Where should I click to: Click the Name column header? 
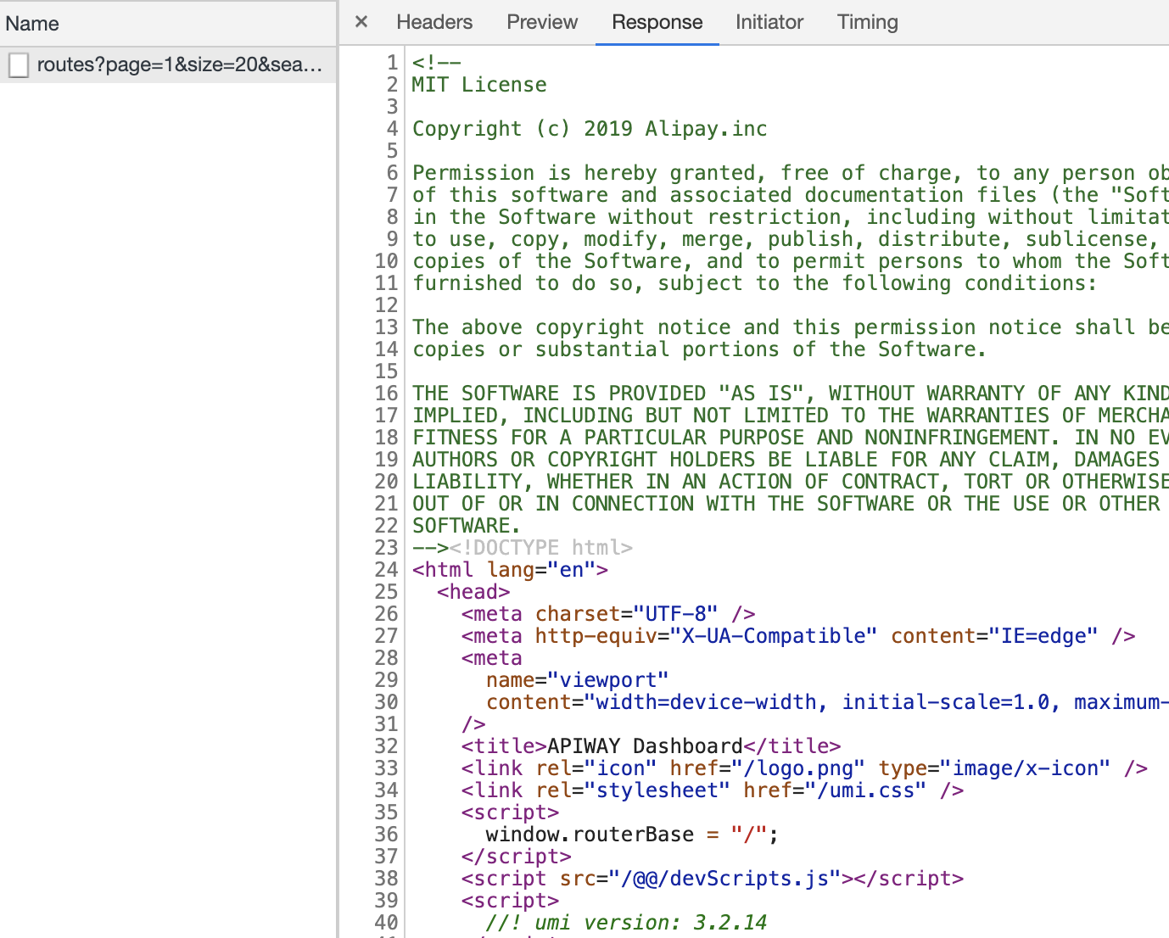[x=32, y=23]
